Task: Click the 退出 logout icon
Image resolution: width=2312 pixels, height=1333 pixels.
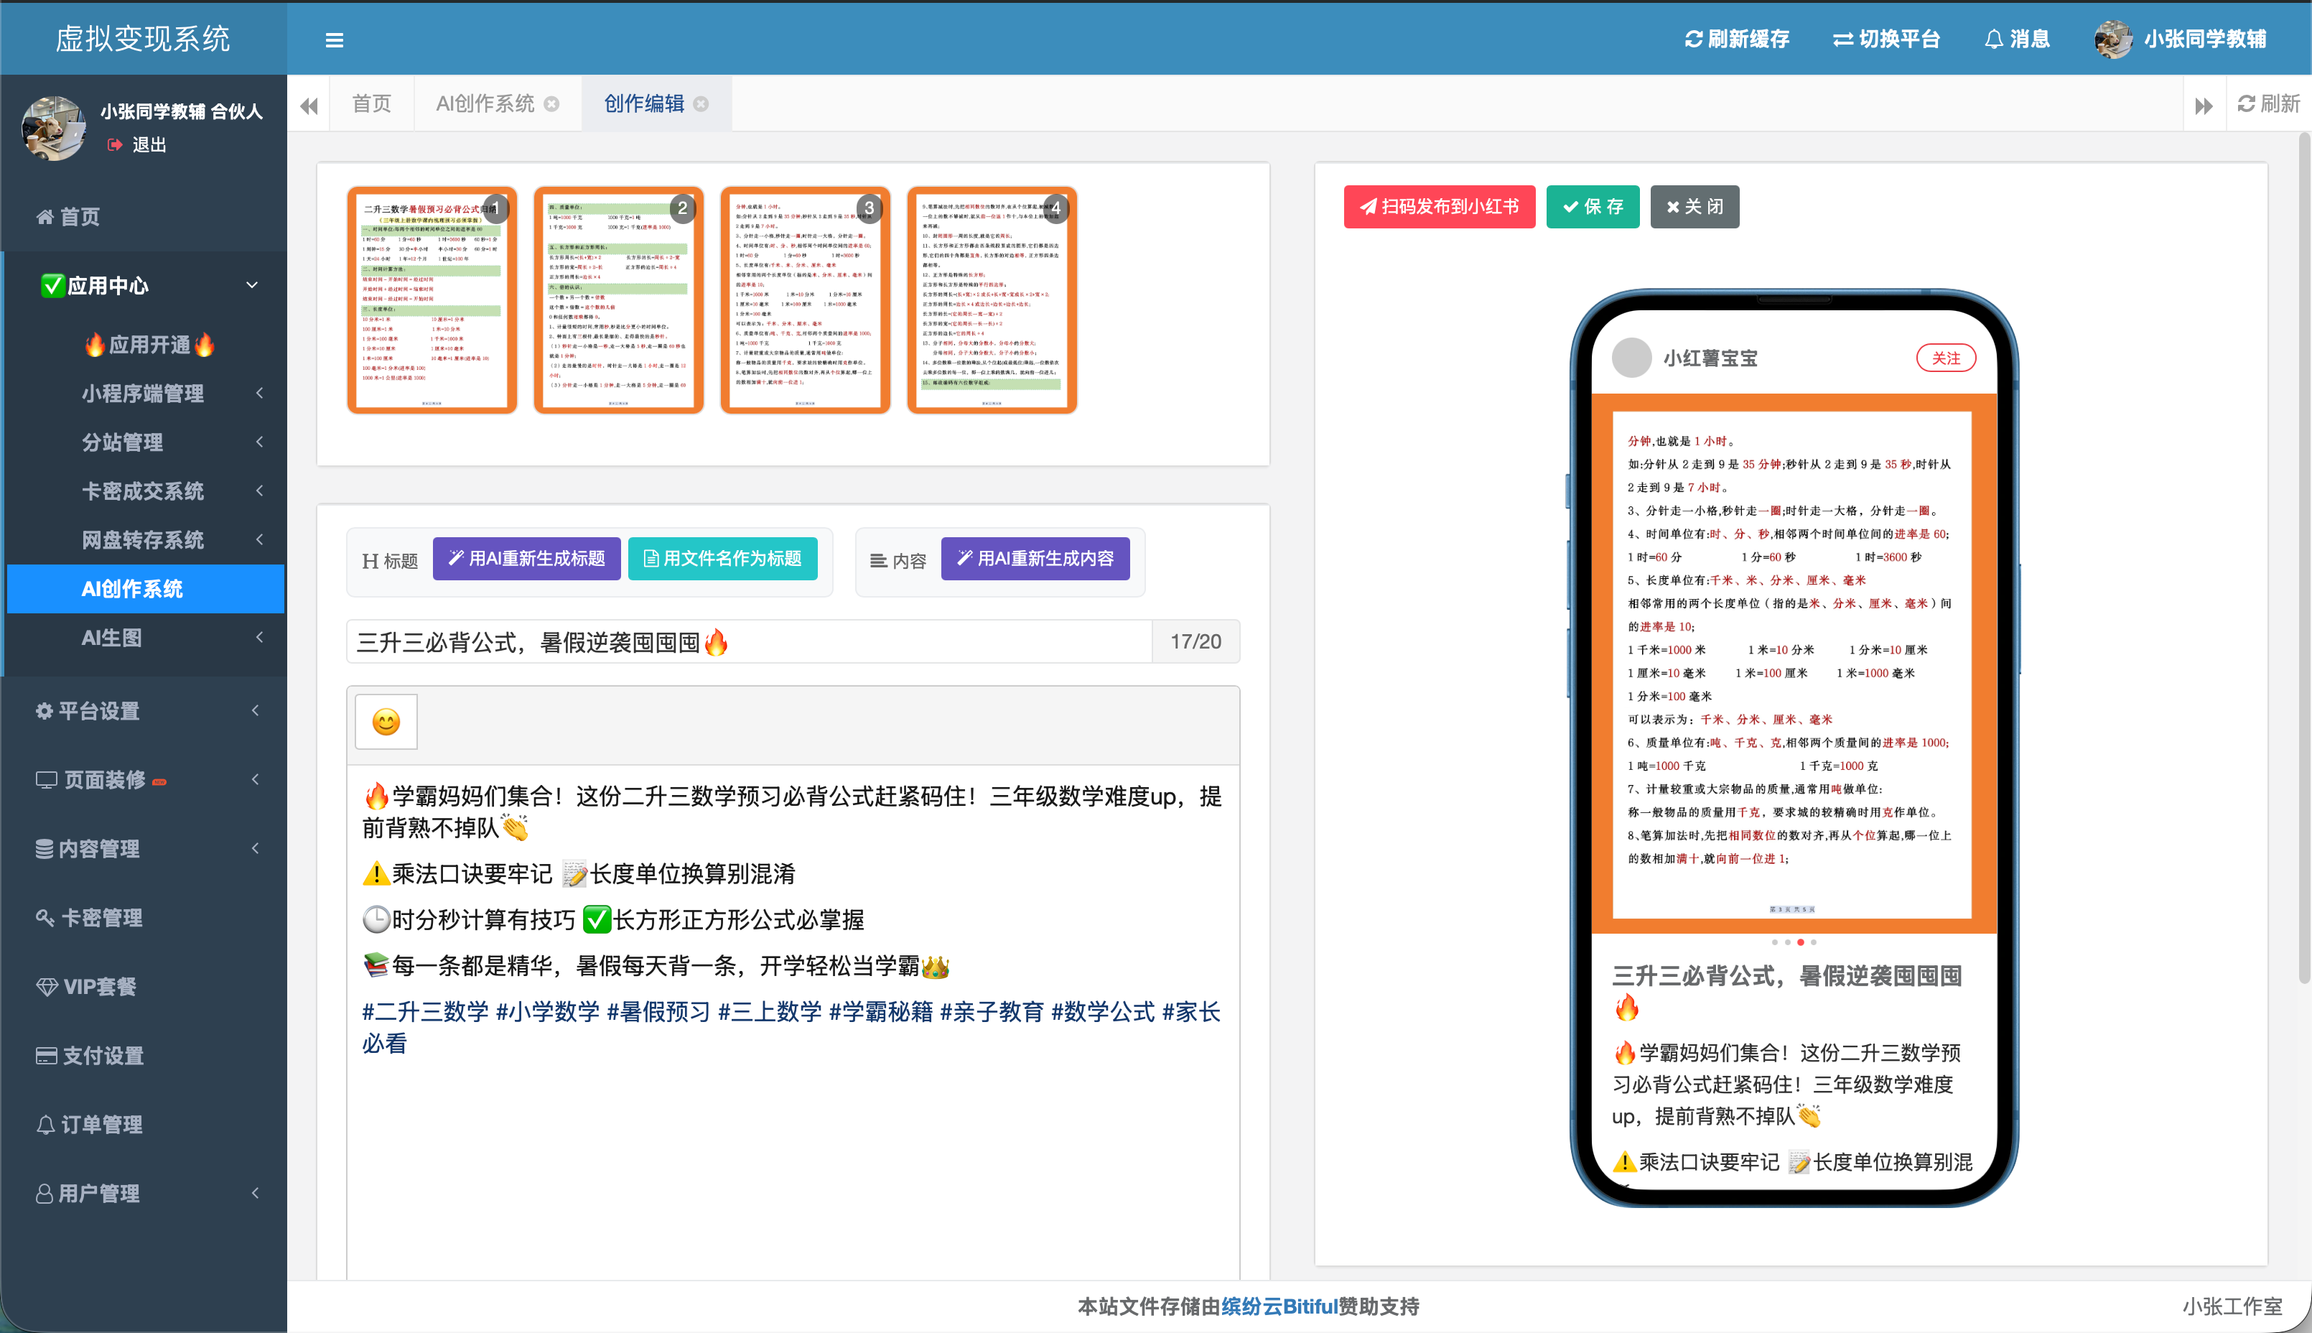Action: (x=114, y=144)
